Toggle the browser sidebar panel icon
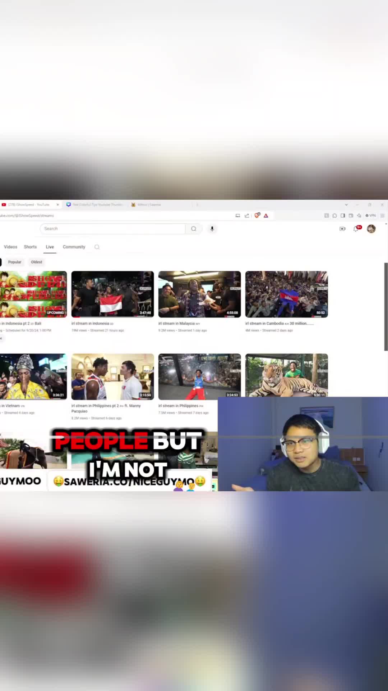Viewport: 388px width, 691px height. (x=343, y=216)
